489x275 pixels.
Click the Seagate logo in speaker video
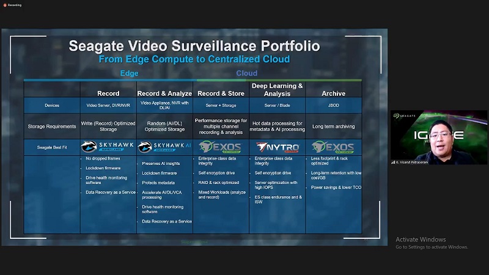(405, 114)
